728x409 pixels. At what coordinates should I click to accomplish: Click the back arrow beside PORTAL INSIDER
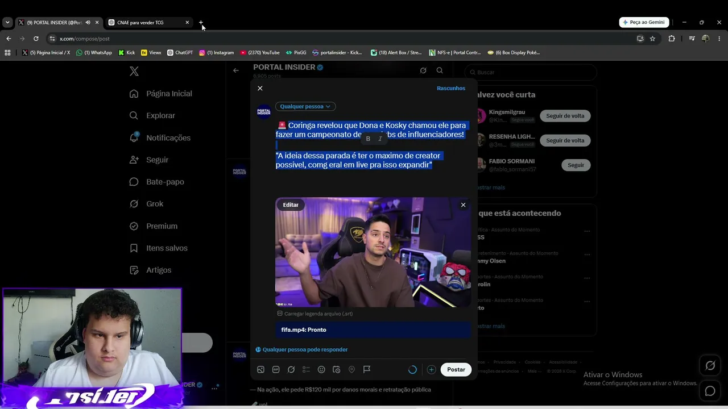(x=236, y=70)
